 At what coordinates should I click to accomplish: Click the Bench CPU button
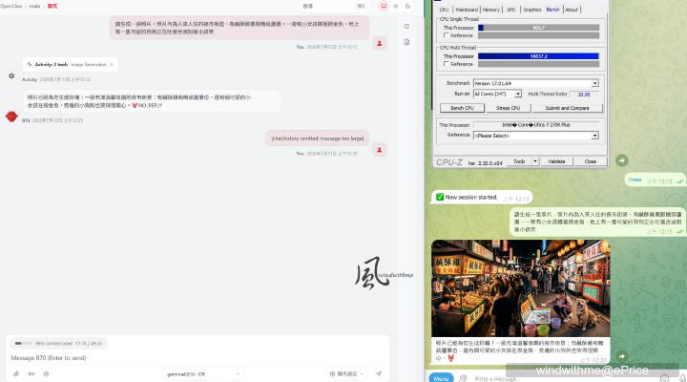[462, 108]
